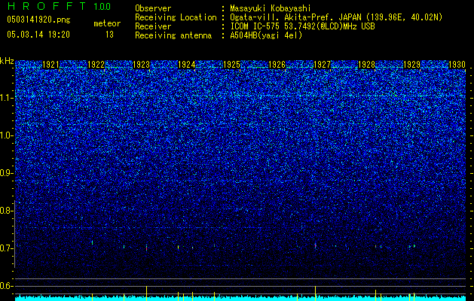
Task: Click the meteor count value 13
Action: point(109,35)
